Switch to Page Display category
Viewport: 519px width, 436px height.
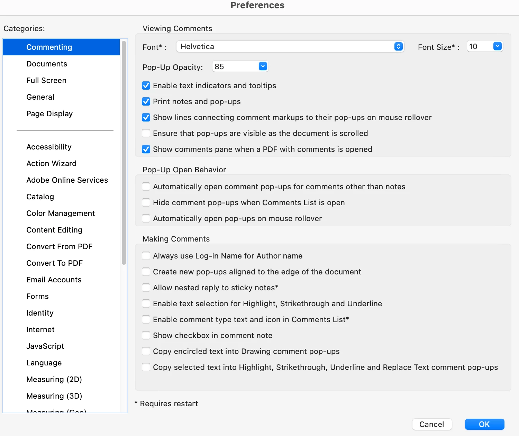coord(49,113)
